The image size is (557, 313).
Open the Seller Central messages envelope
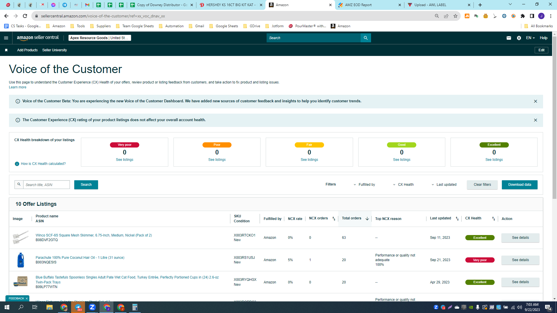click(x=509, y=38)
